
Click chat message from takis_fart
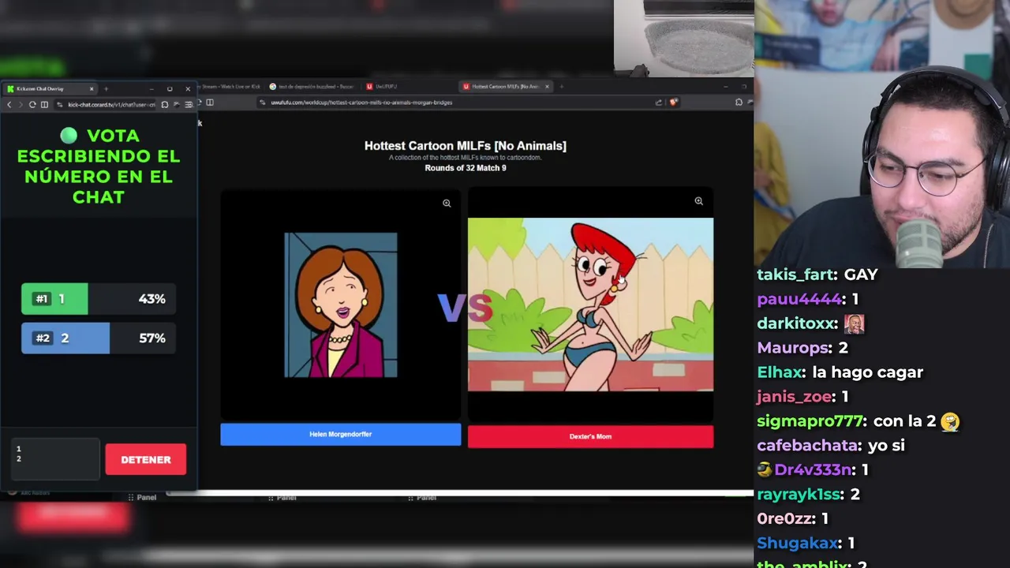(x=817, y=275)
